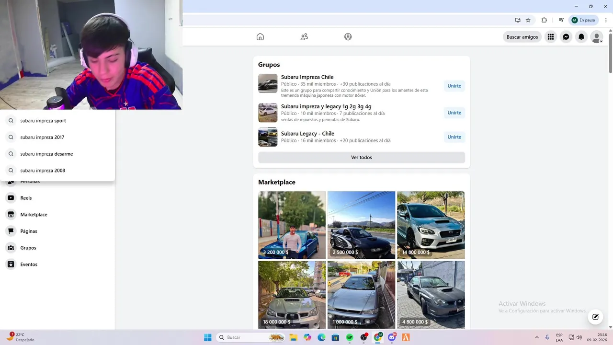The width and height of the screenshot is (613, 345).
Task: Open the 4 800 000 $ Marketplace listing
Action: (431, 295)
